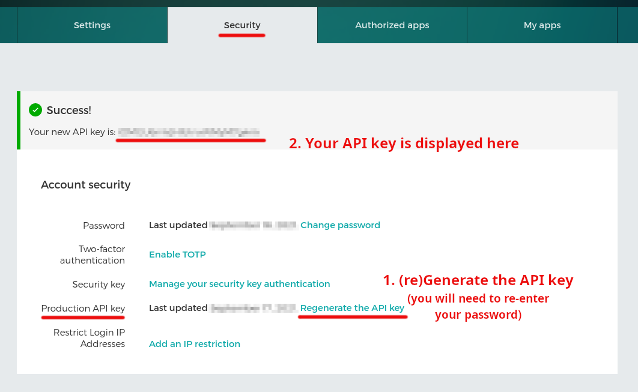Click the blurred new API key value
This screenshot has height=392, width=638.
[189, 132]
